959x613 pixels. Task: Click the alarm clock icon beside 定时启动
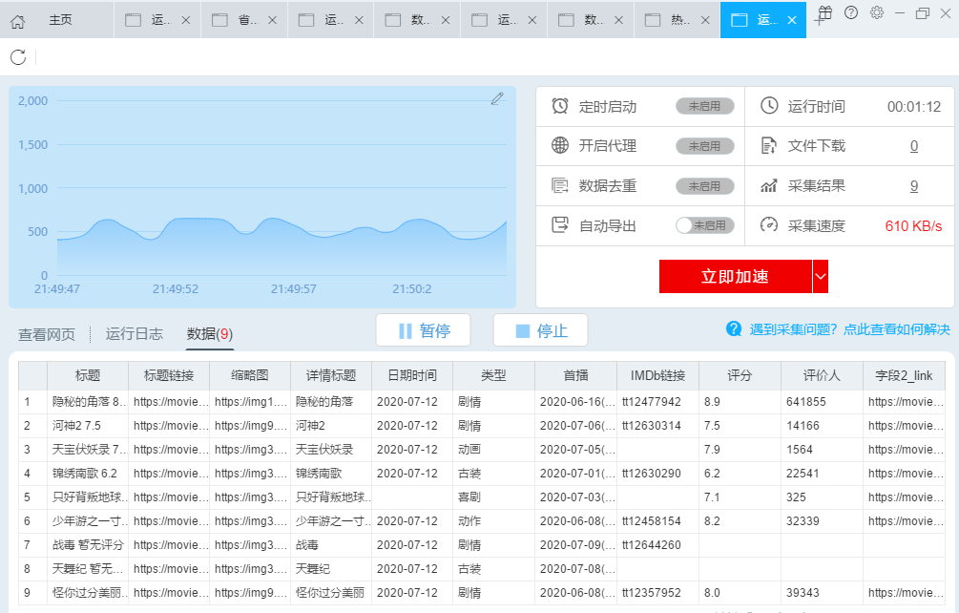[559, 106]
